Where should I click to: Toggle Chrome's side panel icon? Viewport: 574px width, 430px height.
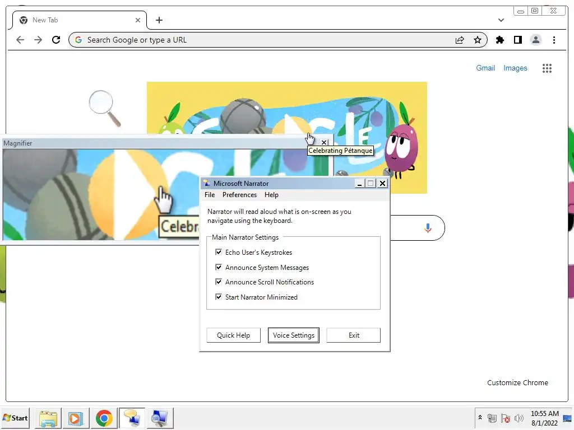[517, 40]
